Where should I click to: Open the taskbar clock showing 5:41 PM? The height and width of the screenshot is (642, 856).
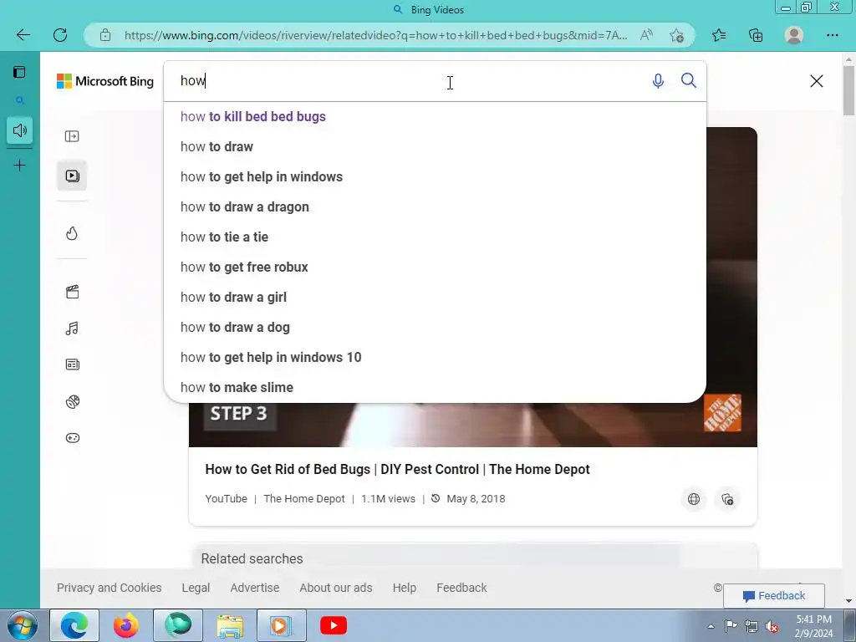point(813,626)
